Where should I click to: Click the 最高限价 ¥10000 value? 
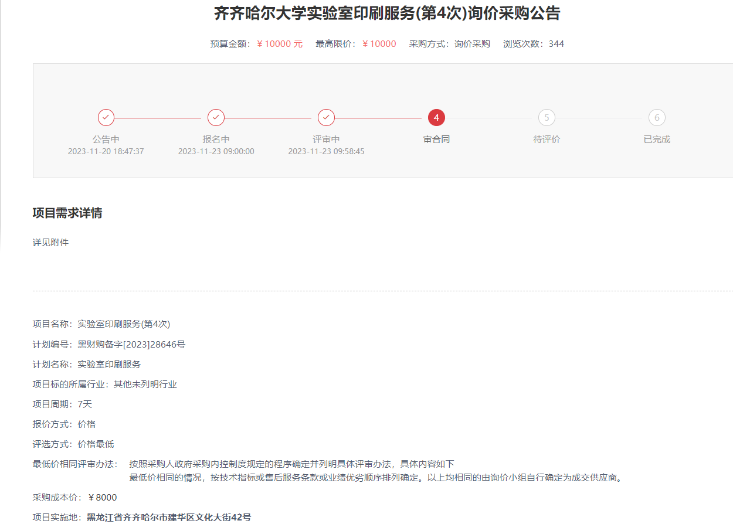[x=379, y=44]
